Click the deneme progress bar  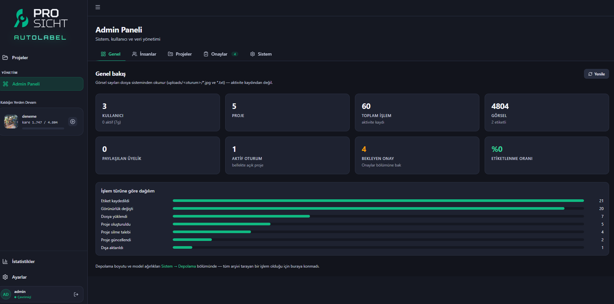pyautogui.click(x=43, y=128)
